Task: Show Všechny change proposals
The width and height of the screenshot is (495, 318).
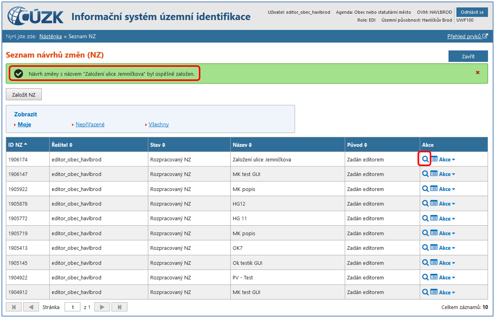Action: point(158,124)
